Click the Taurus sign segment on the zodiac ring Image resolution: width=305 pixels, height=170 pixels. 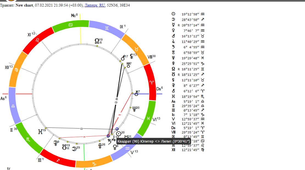[136, 49]
